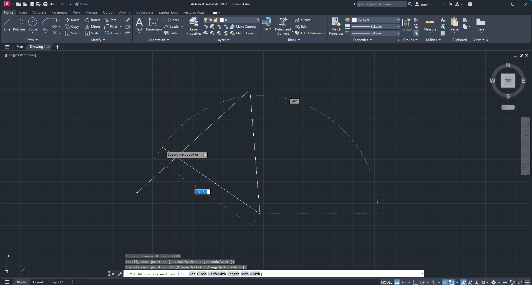This screenshot has height=285, width=532.
Task: Click Match Layer button
Action: (x=242, y=33)
